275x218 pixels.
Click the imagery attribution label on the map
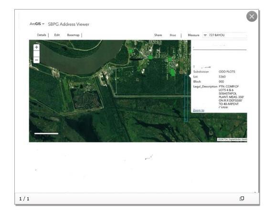(232, 139)
